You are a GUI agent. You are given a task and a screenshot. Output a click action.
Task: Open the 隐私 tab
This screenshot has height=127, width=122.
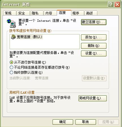coord(37,13)
